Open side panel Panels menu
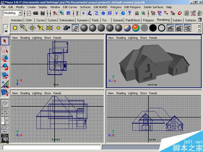Screen dimensions: 203x152 (153, 93)
